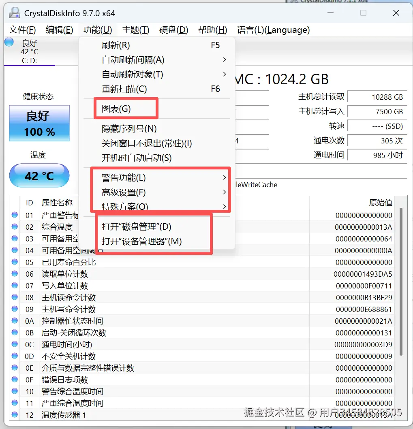
Task: Click status dot for attribute 10 警告综合温度时间
Action: coord(15,391)
